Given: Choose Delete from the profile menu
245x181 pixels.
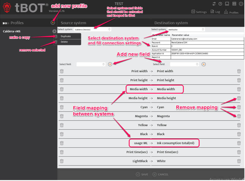Looking at the screenshot, I should pos(64,42).
